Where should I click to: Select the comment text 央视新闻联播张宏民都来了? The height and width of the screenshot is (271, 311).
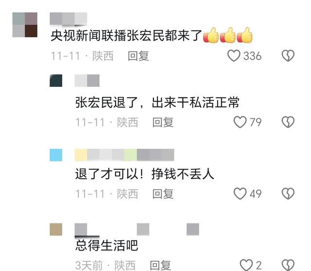(126, 36)
